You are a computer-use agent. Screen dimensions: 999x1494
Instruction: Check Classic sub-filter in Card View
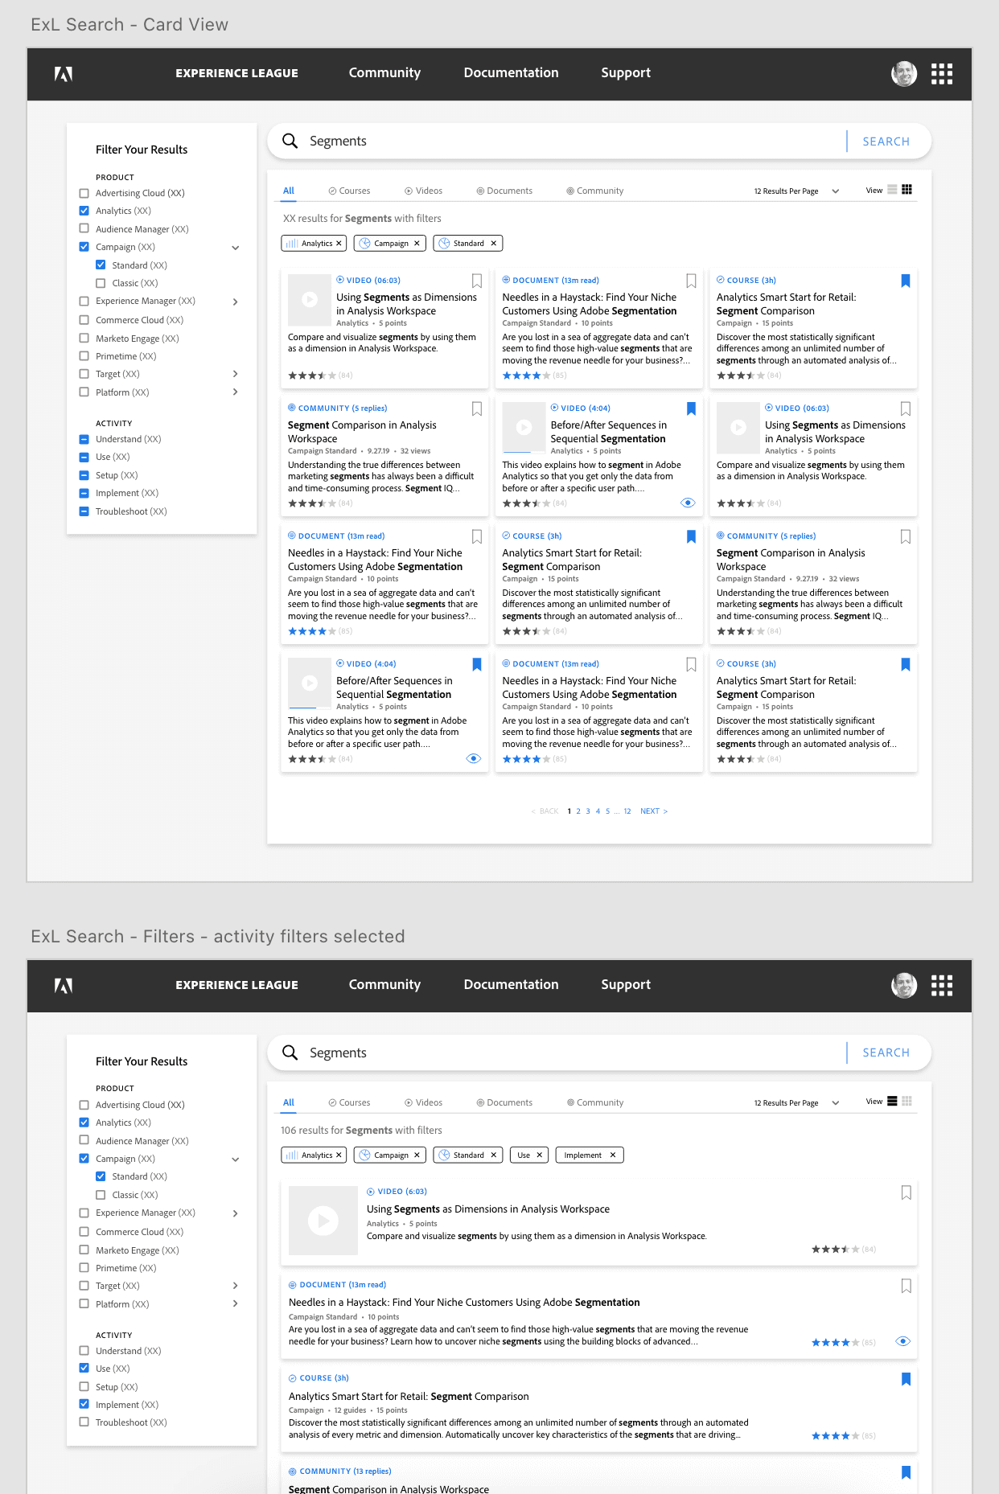(101, 283)
